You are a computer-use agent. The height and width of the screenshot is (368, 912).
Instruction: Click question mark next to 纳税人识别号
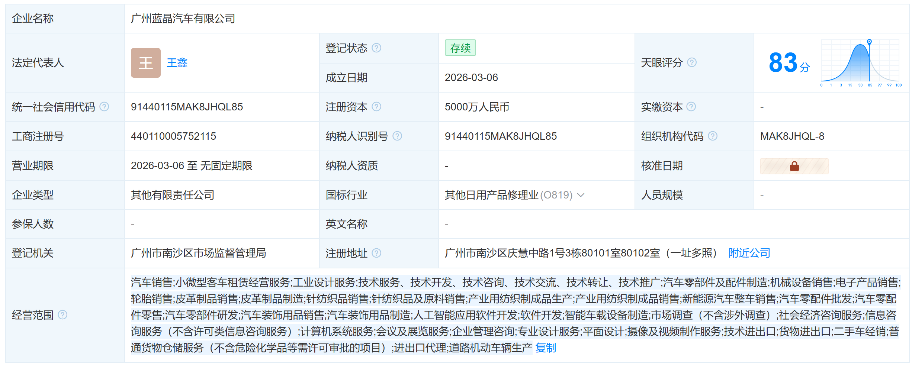click(x=397, y=136)
